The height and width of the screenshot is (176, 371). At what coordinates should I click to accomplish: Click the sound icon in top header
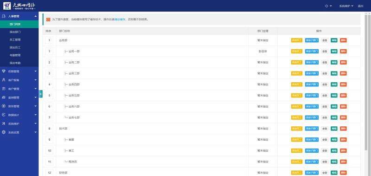point(326,6)
